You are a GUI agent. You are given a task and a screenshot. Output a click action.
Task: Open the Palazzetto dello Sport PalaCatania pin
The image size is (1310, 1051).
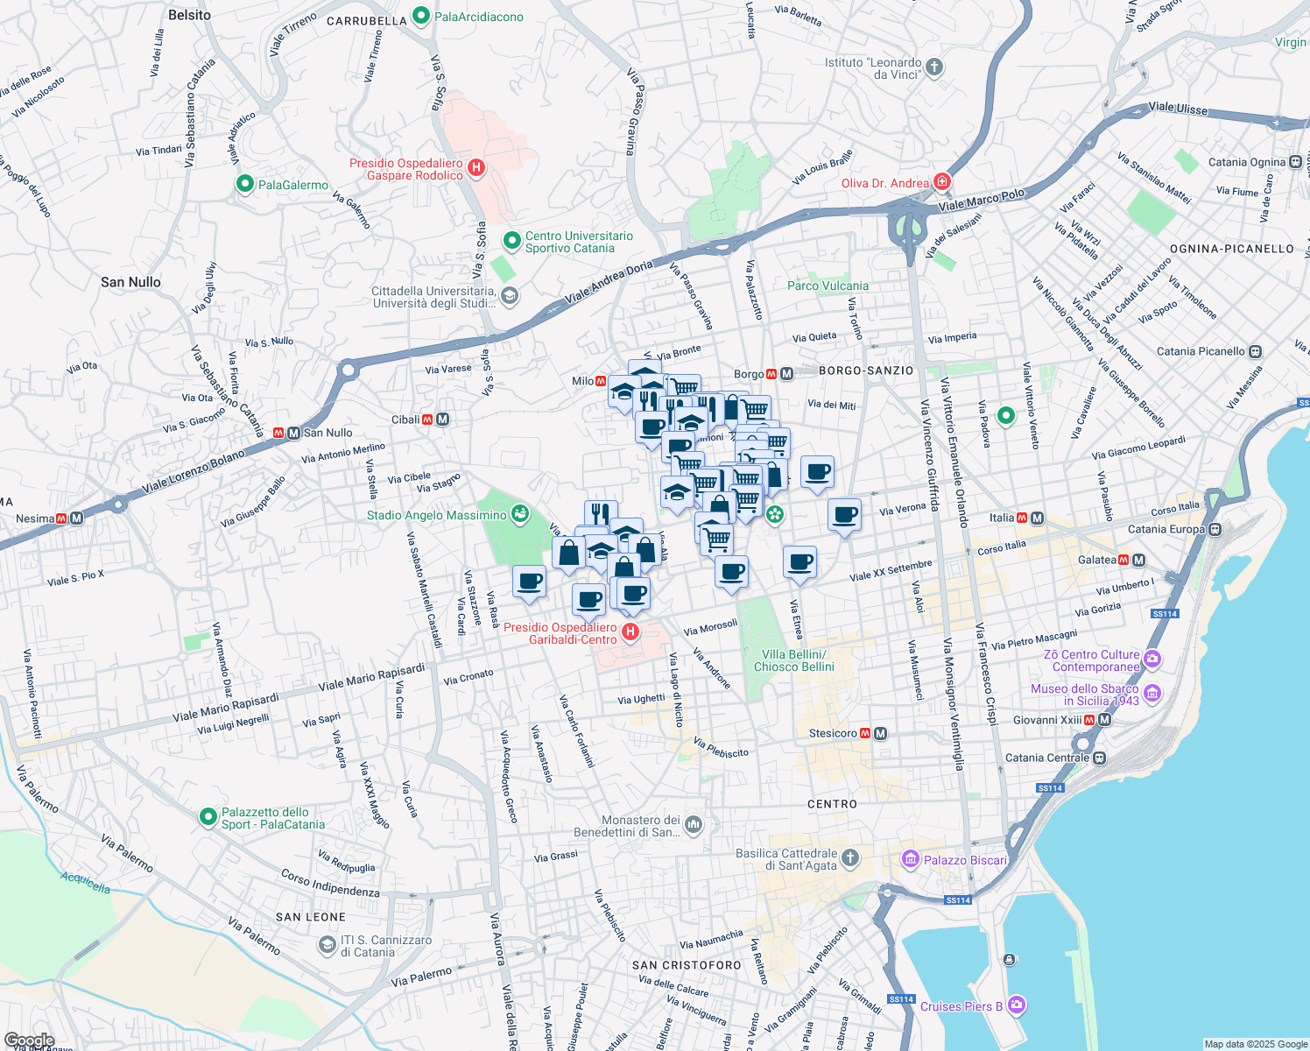(208, 817)
